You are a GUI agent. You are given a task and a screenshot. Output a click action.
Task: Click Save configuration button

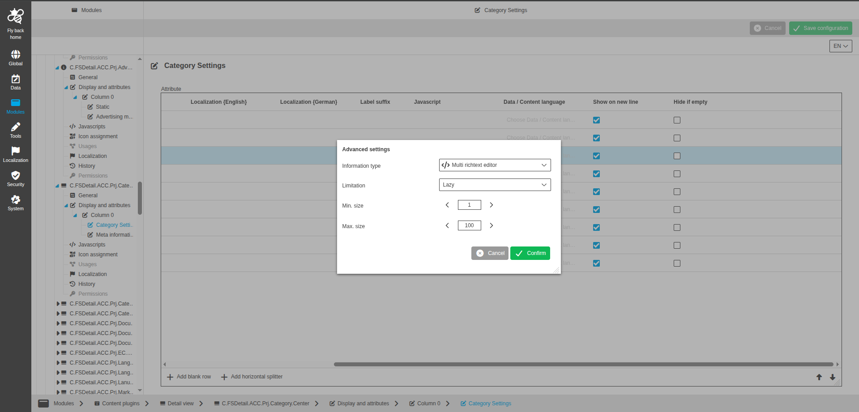[x=821, y=28]
